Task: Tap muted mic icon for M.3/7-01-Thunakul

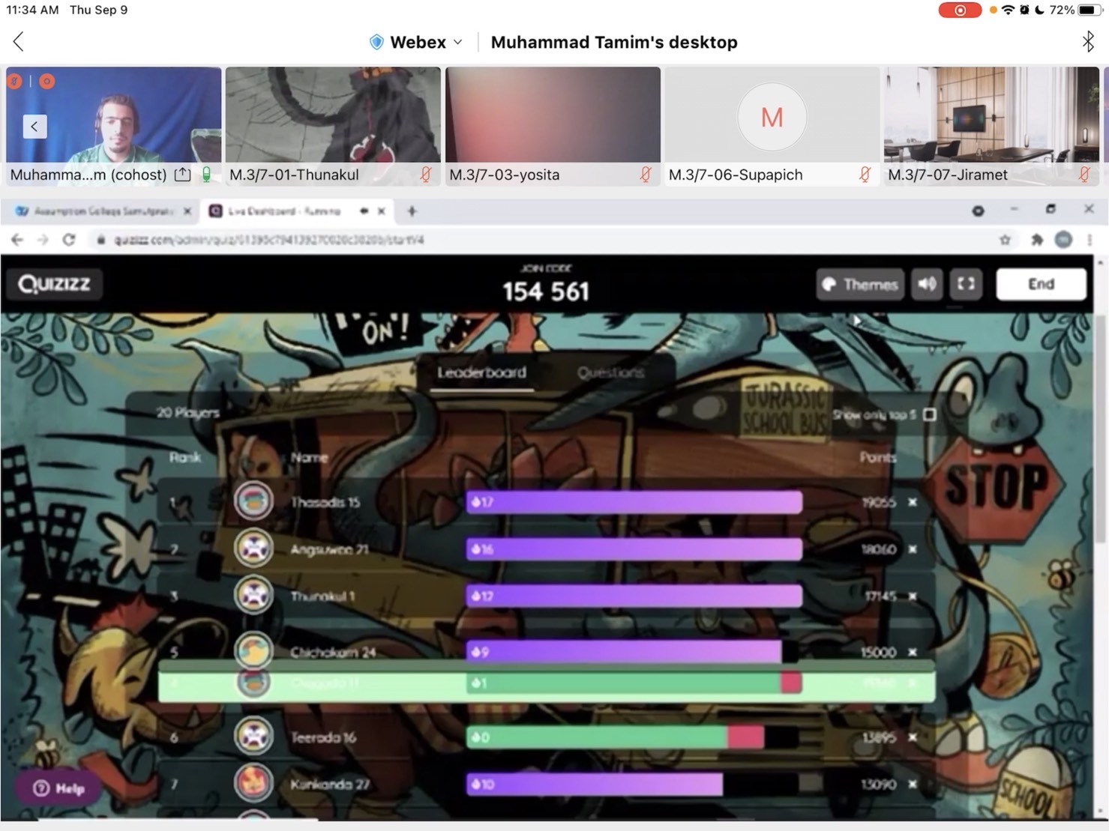Action: pos(425,175)
